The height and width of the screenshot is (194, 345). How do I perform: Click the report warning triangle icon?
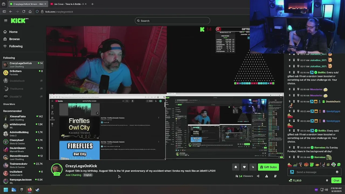(x=267, y=176)
